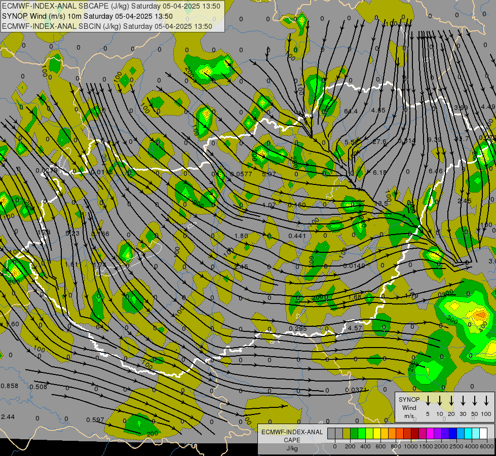Click the 'SYNOP Wind (m/s) 10m' title line
This screenshot has width=496, height=456.
[x=87, y=16]
